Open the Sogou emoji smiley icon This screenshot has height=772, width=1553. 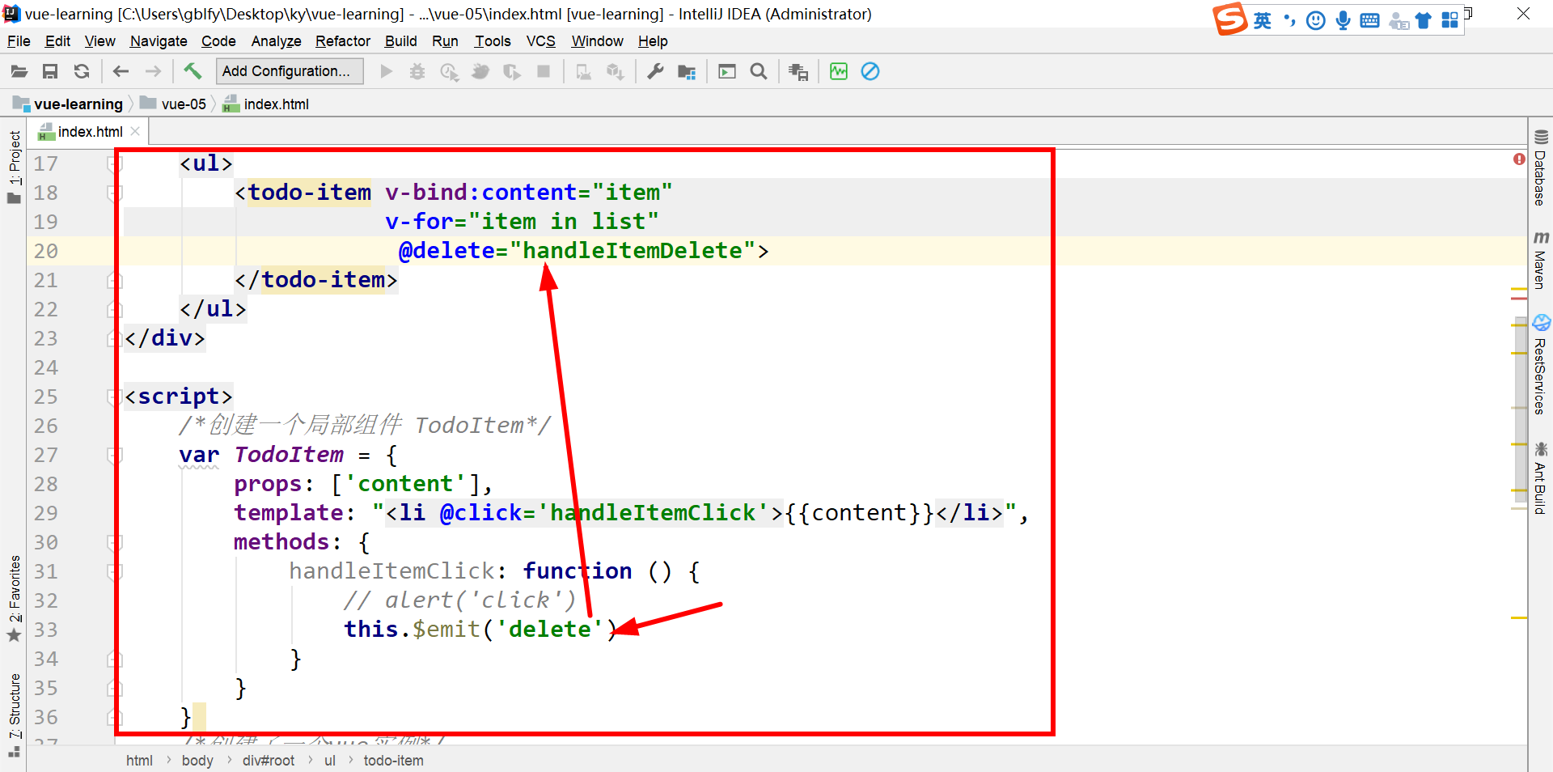tap(1316, 21)
